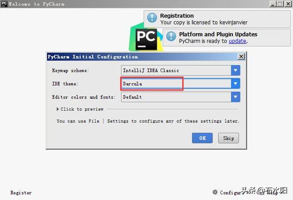Screen dimensions: 293x200
Task: Click the PyCharm PC logo
Action: (146, 39)
